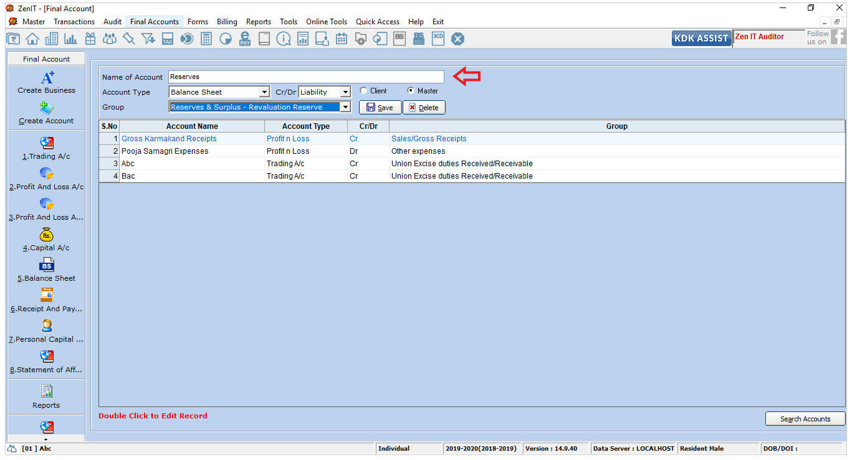Click the Save button
The height and width of the screenshot is (460, 852).
[380, 108]
